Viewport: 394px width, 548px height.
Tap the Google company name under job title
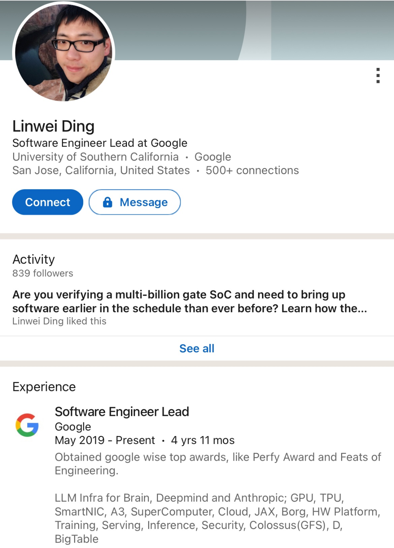[x=73, y=426]
